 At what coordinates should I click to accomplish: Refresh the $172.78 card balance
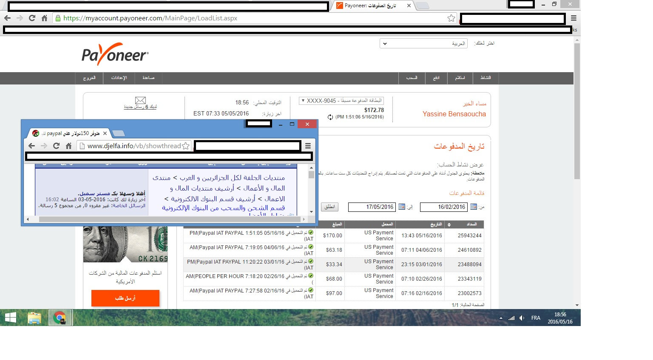[330, 117]
